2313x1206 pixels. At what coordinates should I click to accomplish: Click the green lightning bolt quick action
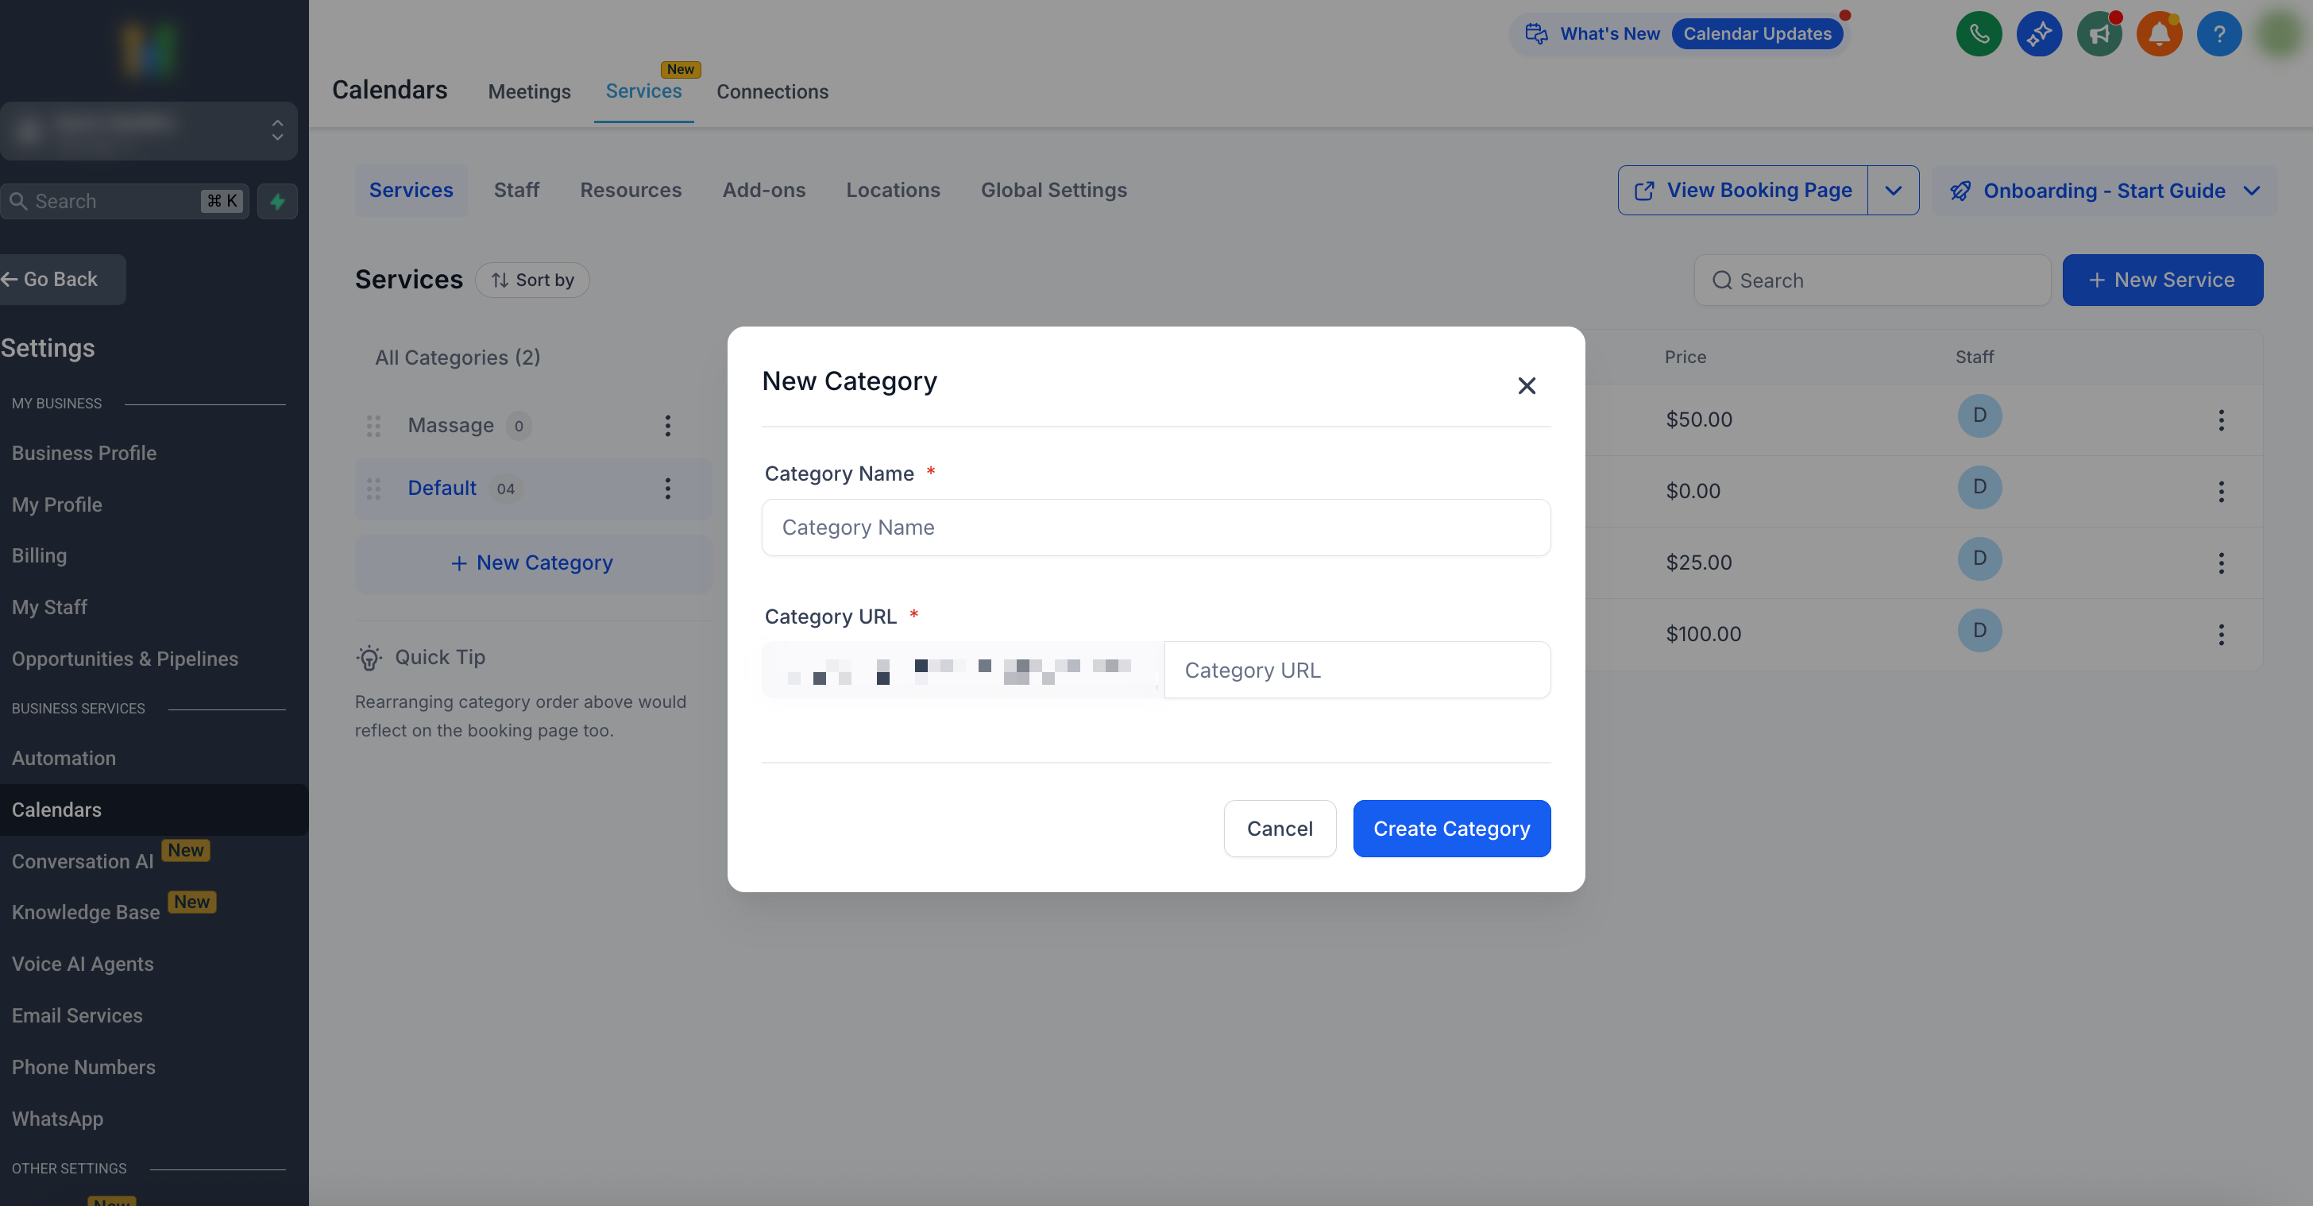[277, 201]
